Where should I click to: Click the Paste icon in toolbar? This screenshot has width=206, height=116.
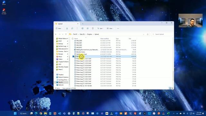click(x=77, y=28)
